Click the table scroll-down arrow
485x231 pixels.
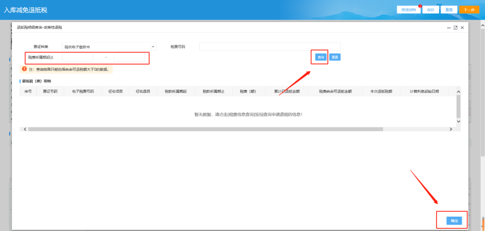[x=459, y=122]
